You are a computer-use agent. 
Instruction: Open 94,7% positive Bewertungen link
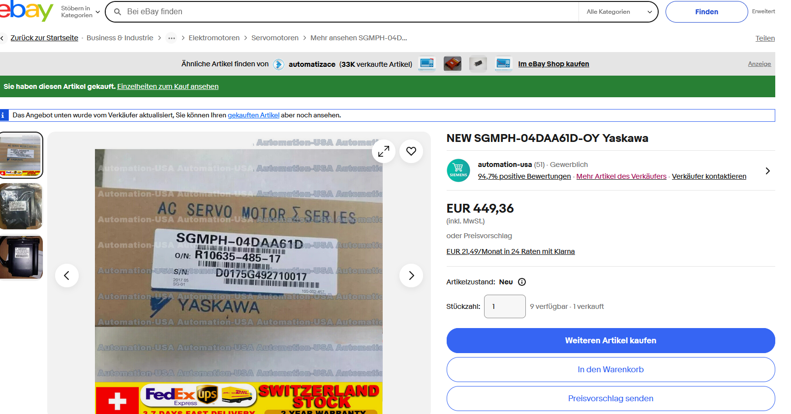524,176
